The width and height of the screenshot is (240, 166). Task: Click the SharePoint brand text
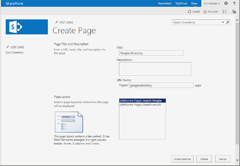point(15,3)
